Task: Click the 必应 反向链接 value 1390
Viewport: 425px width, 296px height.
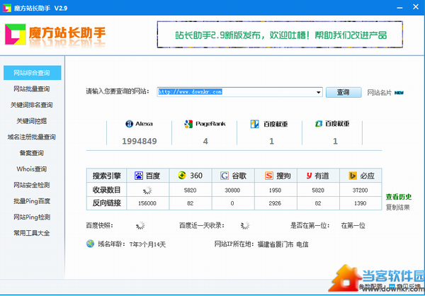Action: coord(361,203)
